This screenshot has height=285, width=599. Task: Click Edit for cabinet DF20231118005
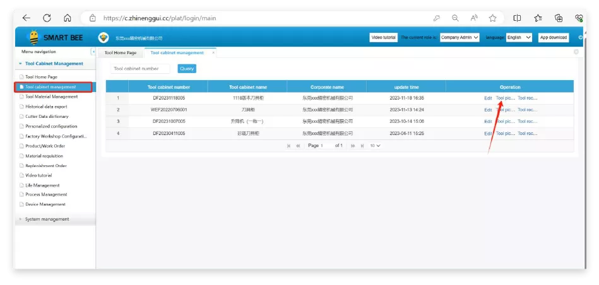pyautogui.click(x=488, y=98)
